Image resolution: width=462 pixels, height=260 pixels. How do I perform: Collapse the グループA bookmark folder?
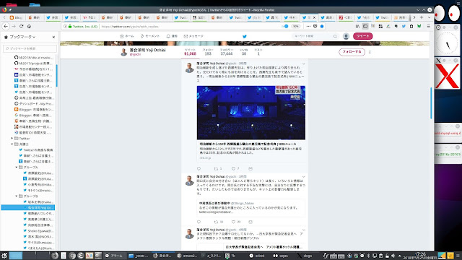coord(16,167)
